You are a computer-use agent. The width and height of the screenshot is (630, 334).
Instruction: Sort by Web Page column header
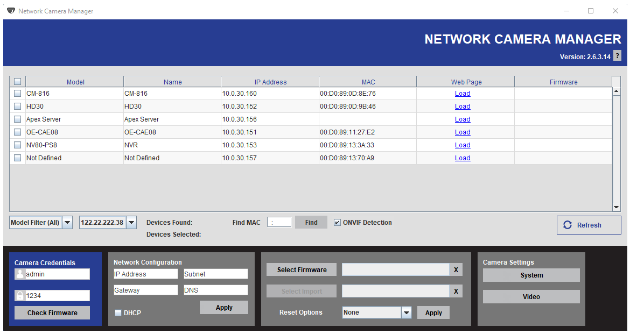(466, 82)
